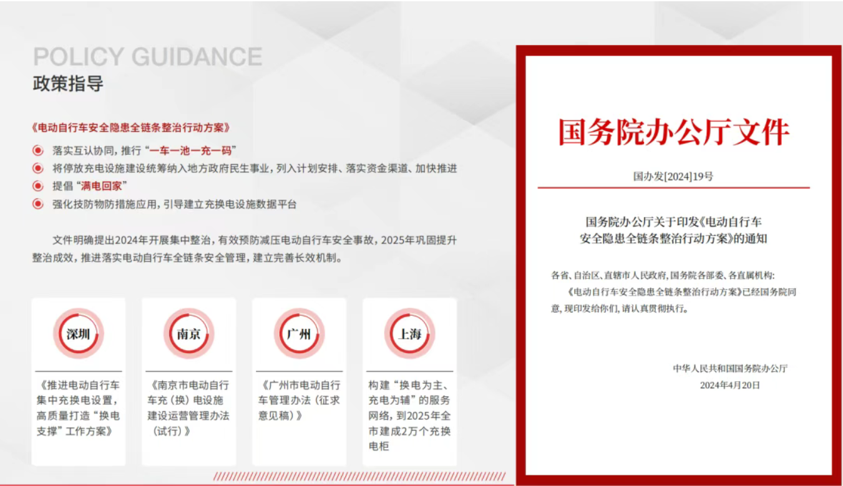Viewport: 843px width, 486px height.
Task: Click the red bullet beside 将停放充电设施建设
Action: point(38,168)
